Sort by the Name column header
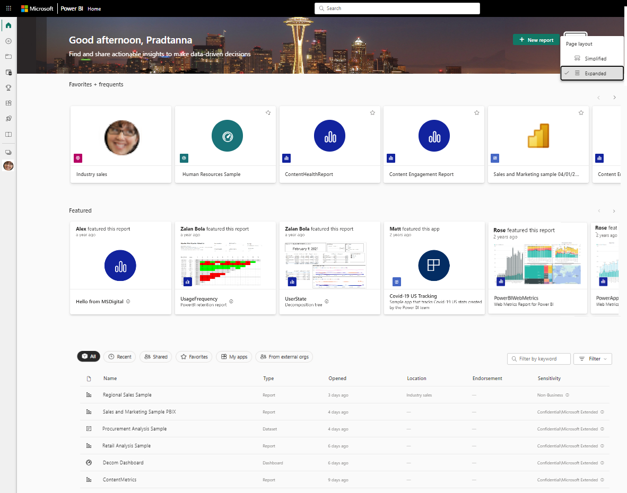 (110, 378)
